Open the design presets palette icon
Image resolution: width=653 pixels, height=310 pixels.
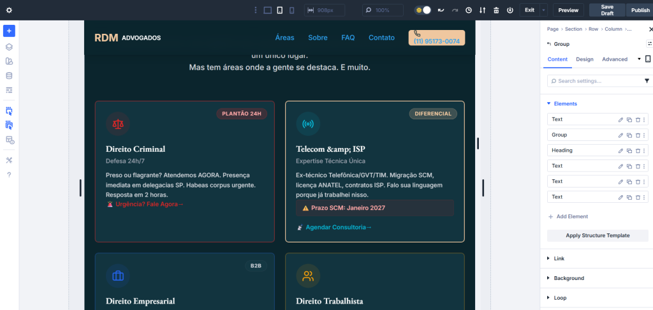click(x=9, y=61)
